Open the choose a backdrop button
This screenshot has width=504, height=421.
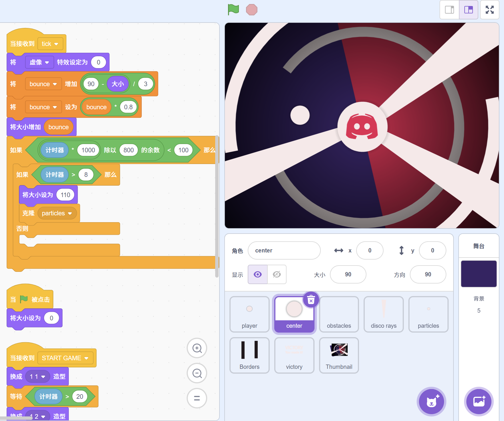479,402
